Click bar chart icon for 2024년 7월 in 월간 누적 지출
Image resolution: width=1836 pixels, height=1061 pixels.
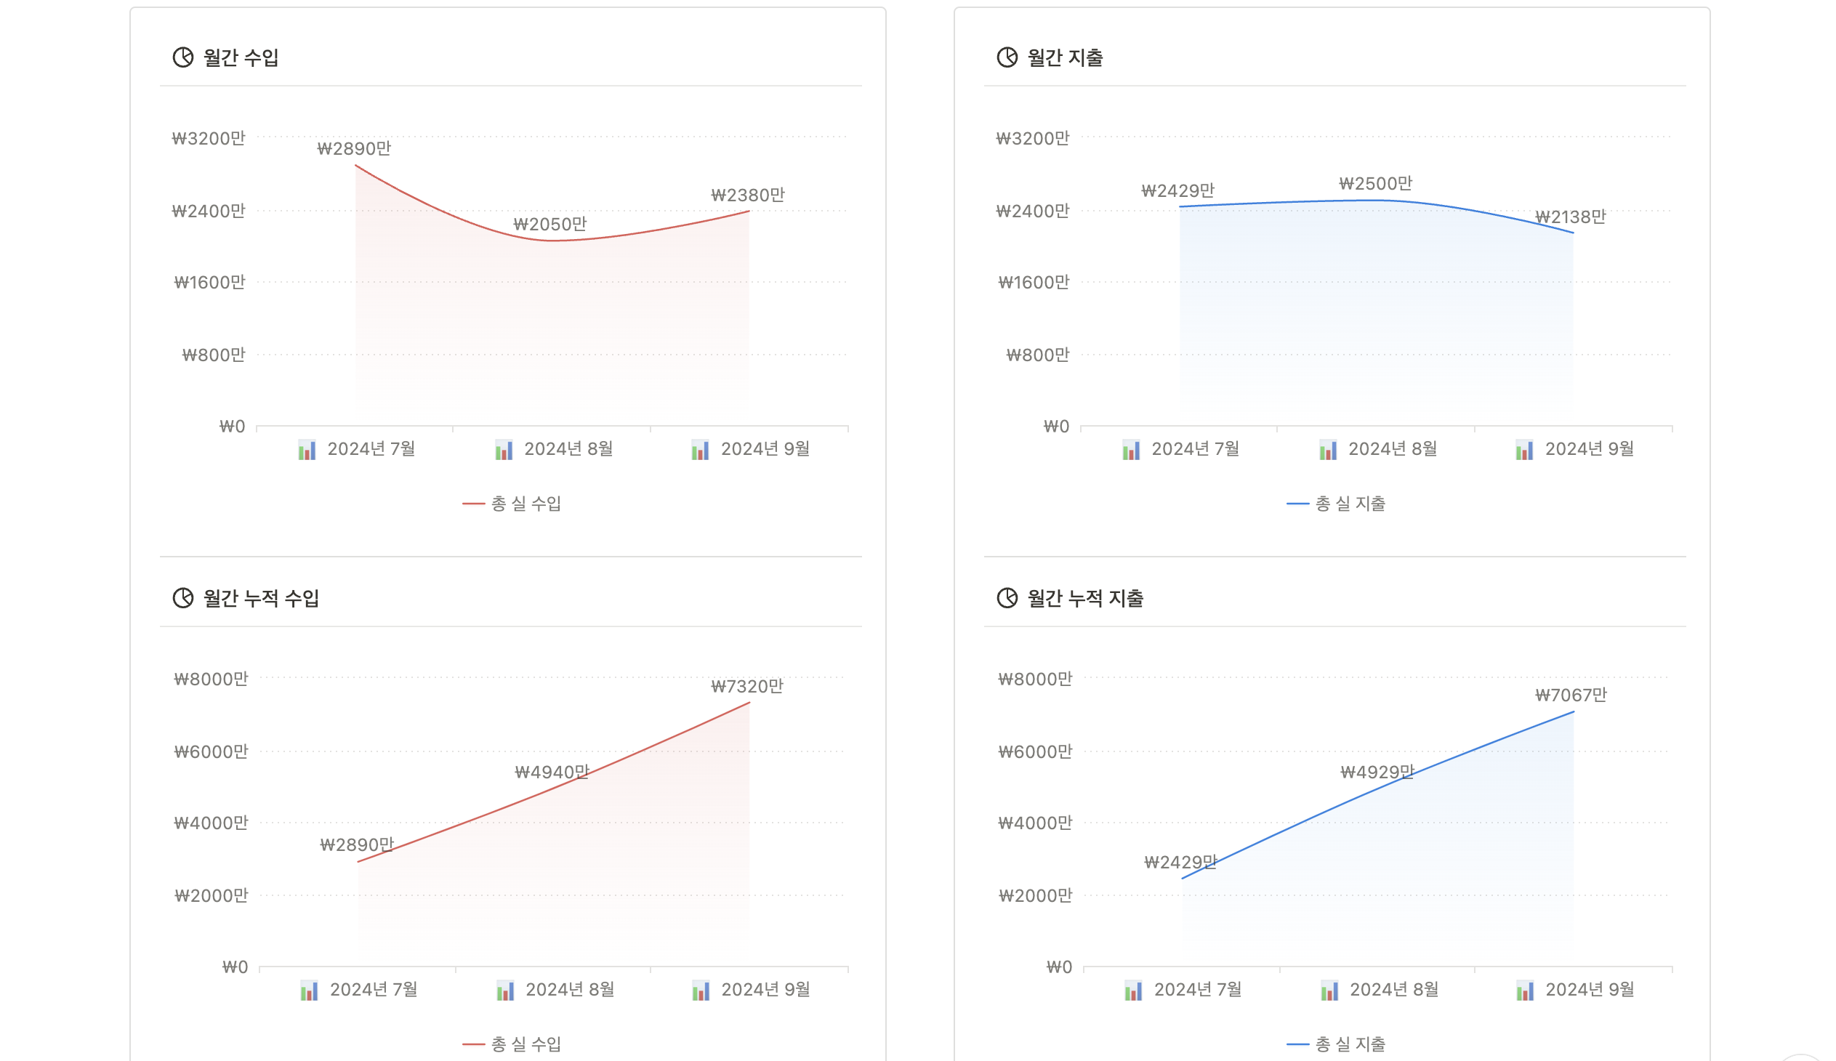tap(1133, 991)
